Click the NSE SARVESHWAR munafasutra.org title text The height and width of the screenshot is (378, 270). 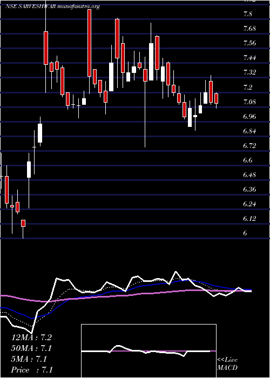[x=52, y=6]
